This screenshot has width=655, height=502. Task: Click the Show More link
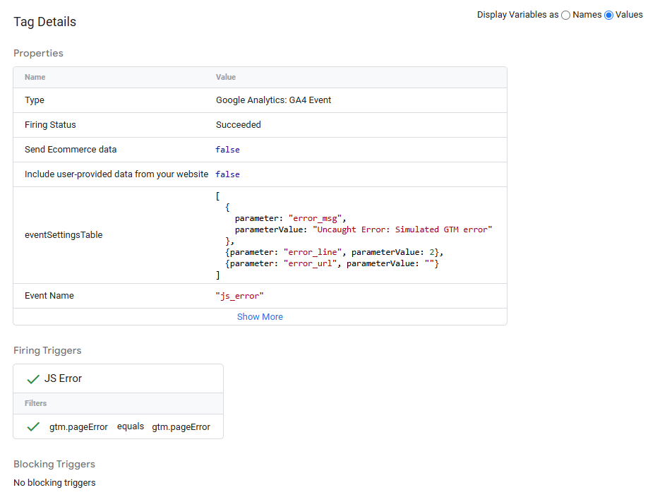click(260, 317)
